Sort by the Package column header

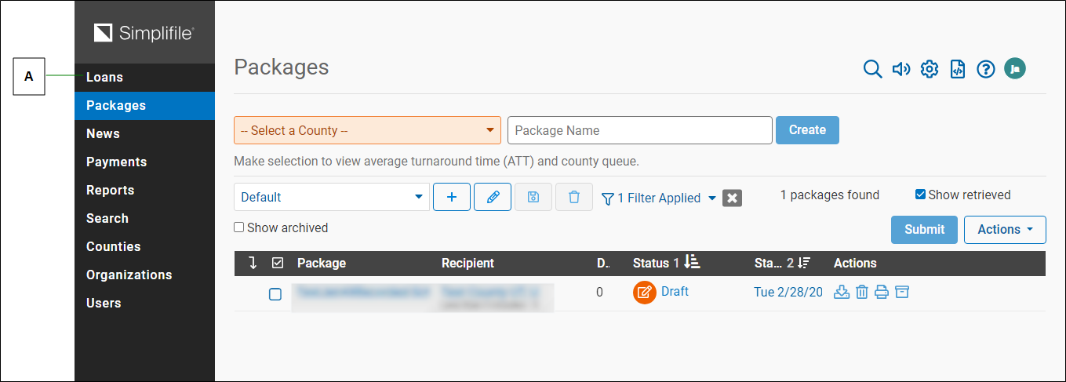coord(322,263)
